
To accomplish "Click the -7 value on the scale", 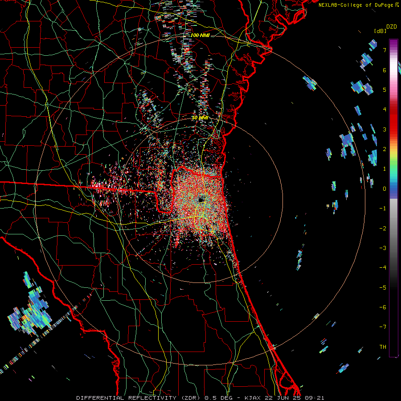I will [x=383, y=327].
